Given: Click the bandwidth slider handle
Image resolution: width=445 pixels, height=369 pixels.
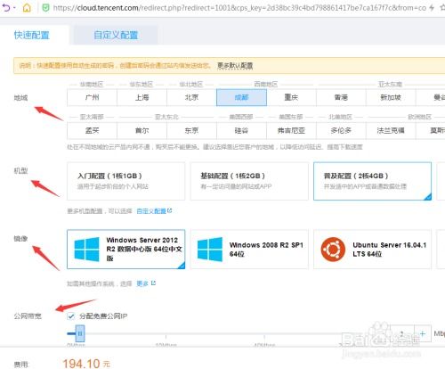Looking at the screenshot, I should click(x=80, y=333).
